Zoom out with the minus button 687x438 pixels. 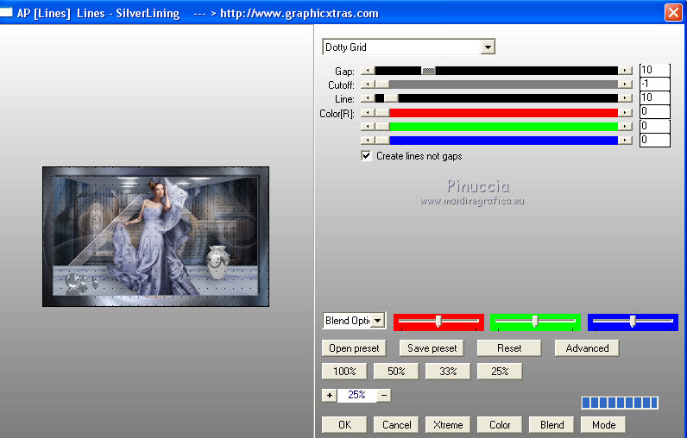[x=384, y=395]
